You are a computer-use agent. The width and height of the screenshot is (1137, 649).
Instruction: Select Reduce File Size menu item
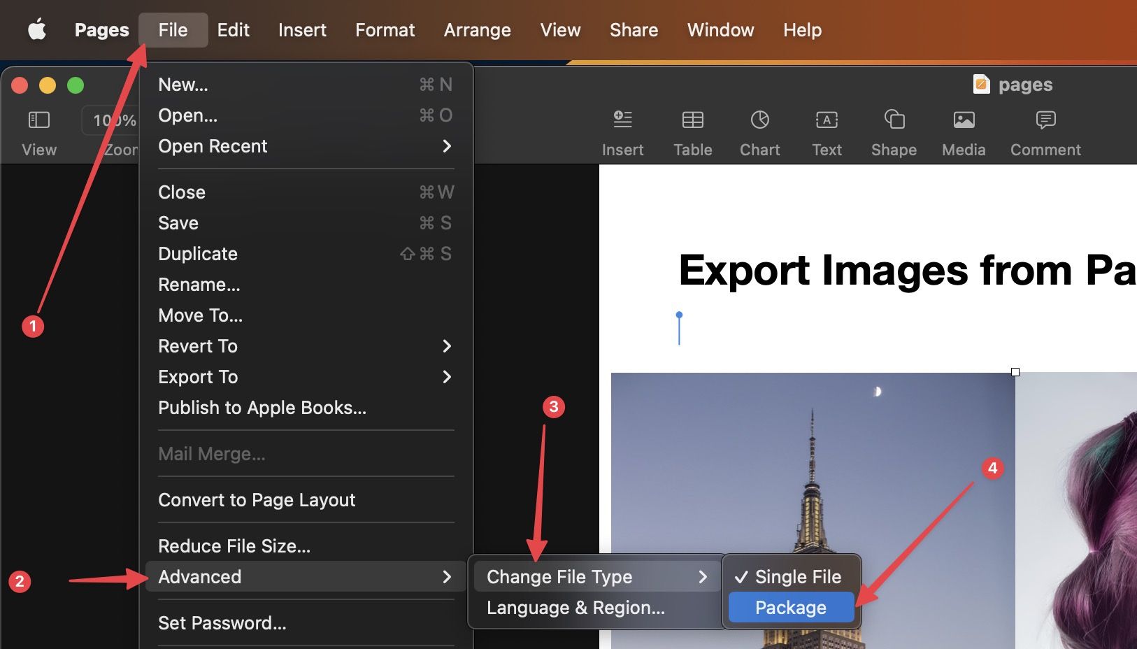point(234,546)
